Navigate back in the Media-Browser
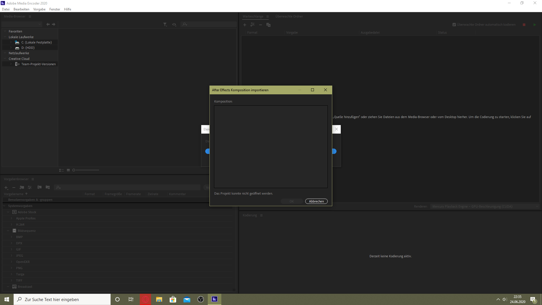This screenshot has width=542, height=305. coord(48,24)
